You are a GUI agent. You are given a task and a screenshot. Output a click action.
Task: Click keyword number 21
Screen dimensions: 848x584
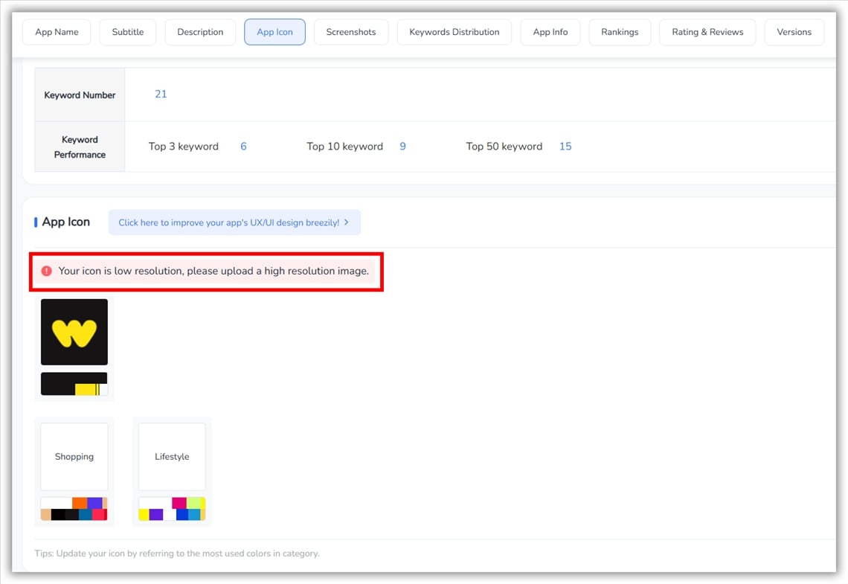pyautogui.click(x=161, y=94)
